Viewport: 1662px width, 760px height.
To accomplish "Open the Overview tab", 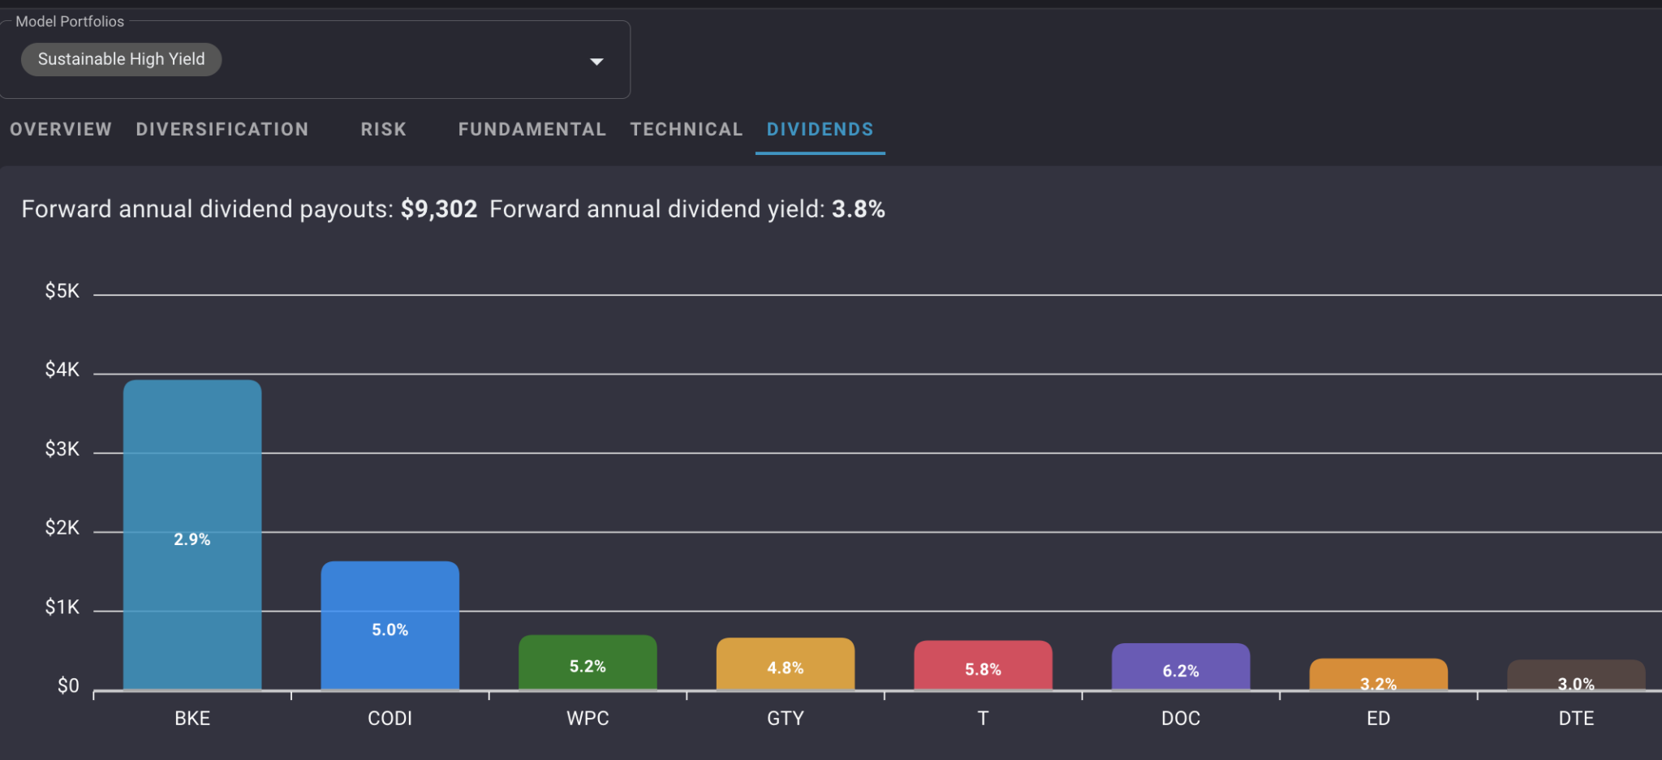I will (x=60, y=129).
